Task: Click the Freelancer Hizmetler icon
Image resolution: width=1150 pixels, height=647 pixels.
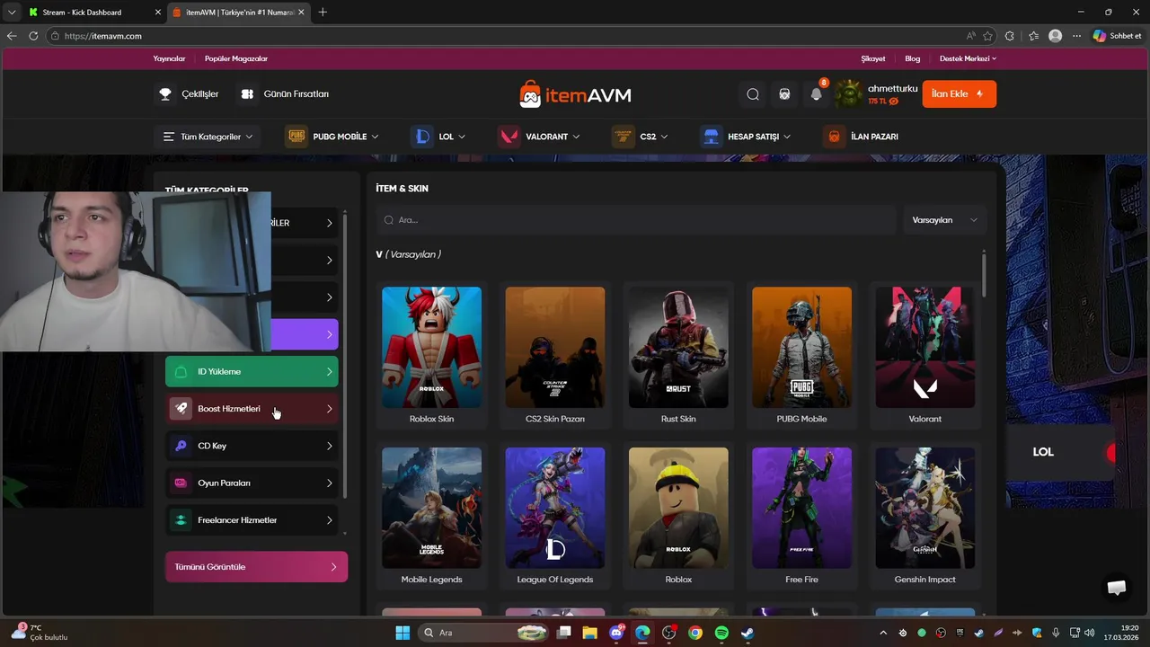Action: pyautogui.click(x=181, y=520)
